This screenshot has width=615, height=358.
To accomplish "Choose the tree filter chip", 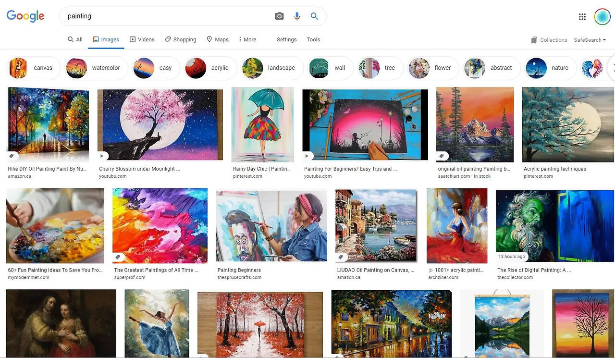I will coord(381,68).
